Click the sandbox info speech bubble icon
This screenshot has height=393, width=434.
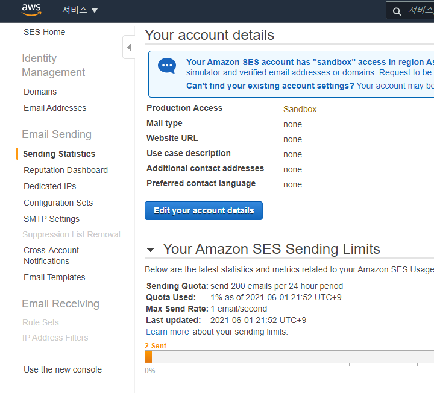(167, 66)
